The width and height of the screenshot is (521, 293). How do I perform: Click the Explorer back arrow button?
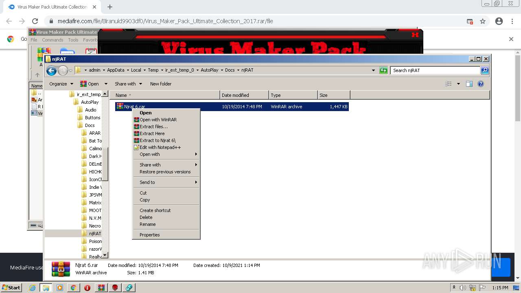pos(51,71)
